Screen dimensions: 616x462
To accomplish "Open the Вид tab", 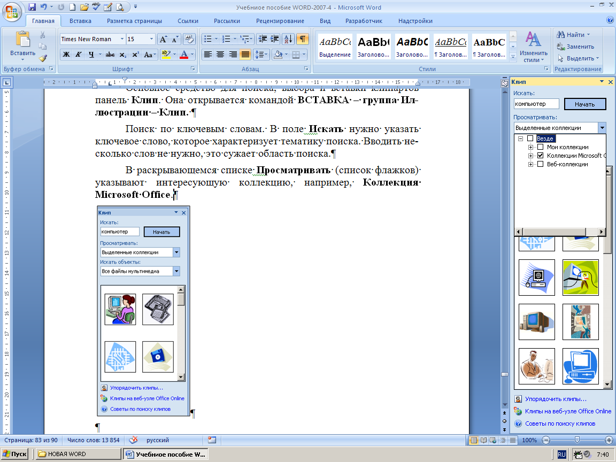I will tap(325, 21).
